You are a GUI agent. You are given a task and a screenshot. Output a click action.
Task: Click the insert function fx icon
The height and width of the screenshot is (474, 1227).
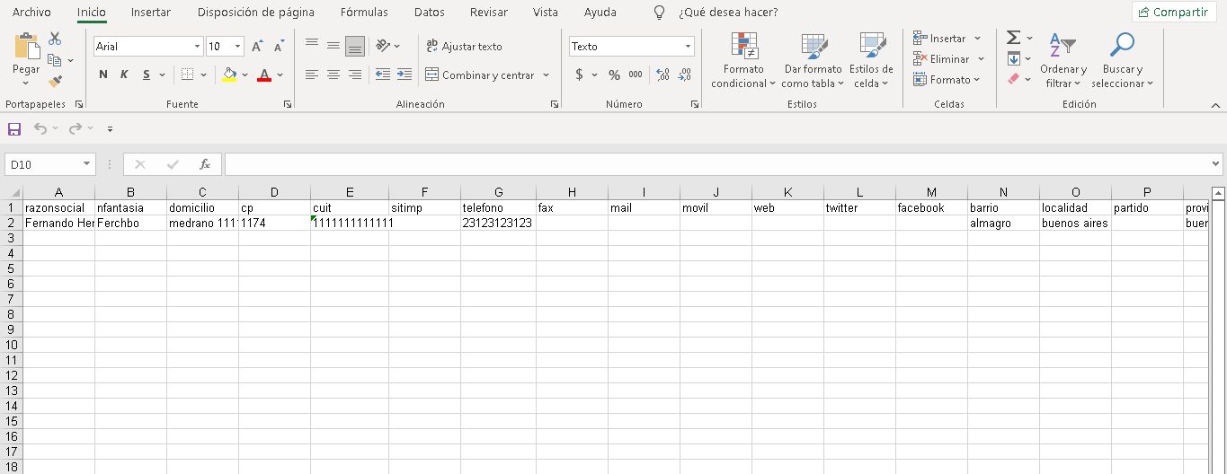tap(205, 164)
